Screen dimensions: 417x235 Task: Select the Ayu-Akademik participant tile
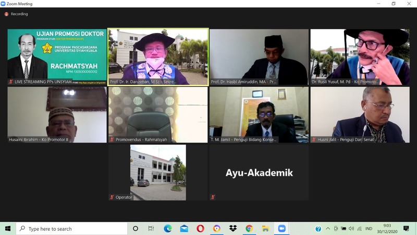point(259,172)
